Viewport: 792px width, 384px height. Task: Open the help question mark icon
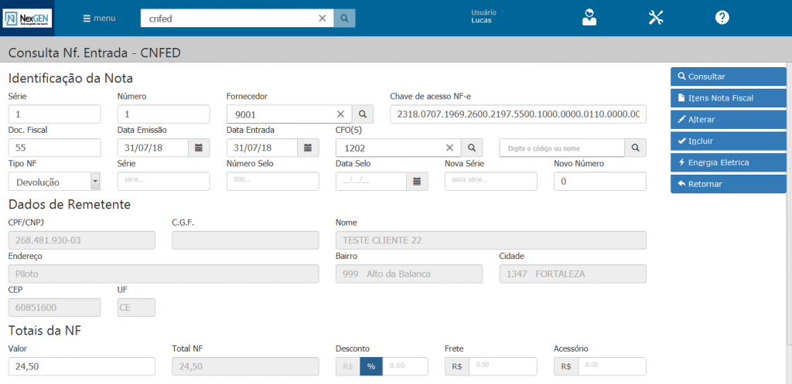(x=722, y=18)
